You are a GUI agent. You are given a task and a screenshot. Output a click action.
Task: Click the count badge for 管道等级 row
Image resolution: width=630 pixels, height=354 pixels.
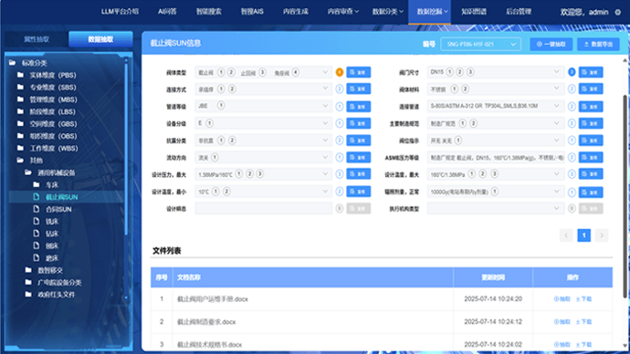point(340,107)
